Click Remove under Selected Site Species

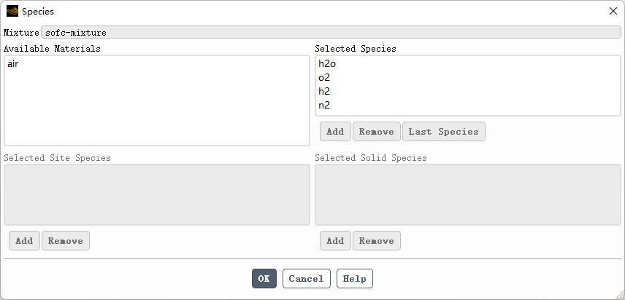tap(66, 241)
